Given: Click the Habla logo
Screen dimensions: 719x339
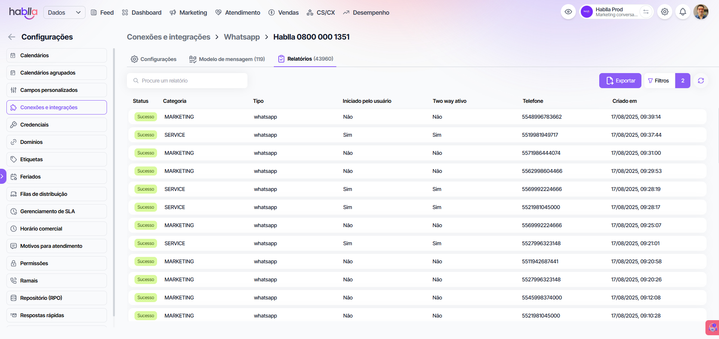Looking at the screenshot, I should 23,12.
